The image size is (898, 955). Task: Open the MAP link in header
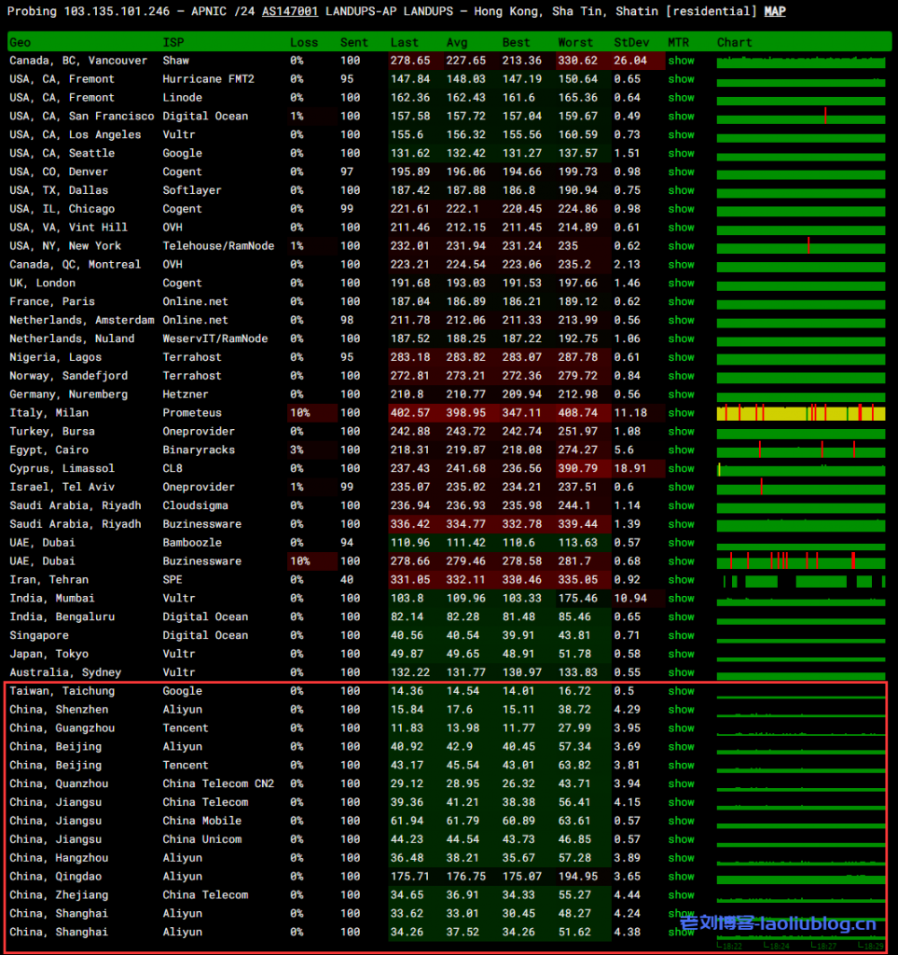[774, 11]
